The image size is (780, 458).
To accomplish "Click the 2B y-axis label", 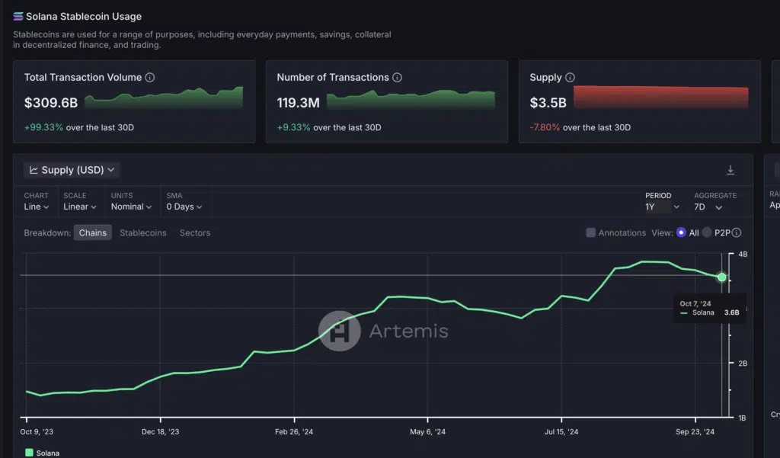I will (x=743, y=364).
